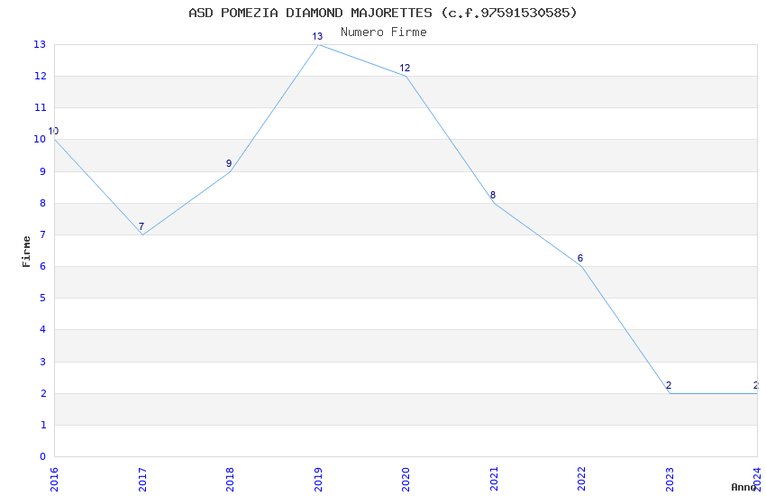
Task: Click the Numero Firme subtitle
Action: tap(384, 32)
